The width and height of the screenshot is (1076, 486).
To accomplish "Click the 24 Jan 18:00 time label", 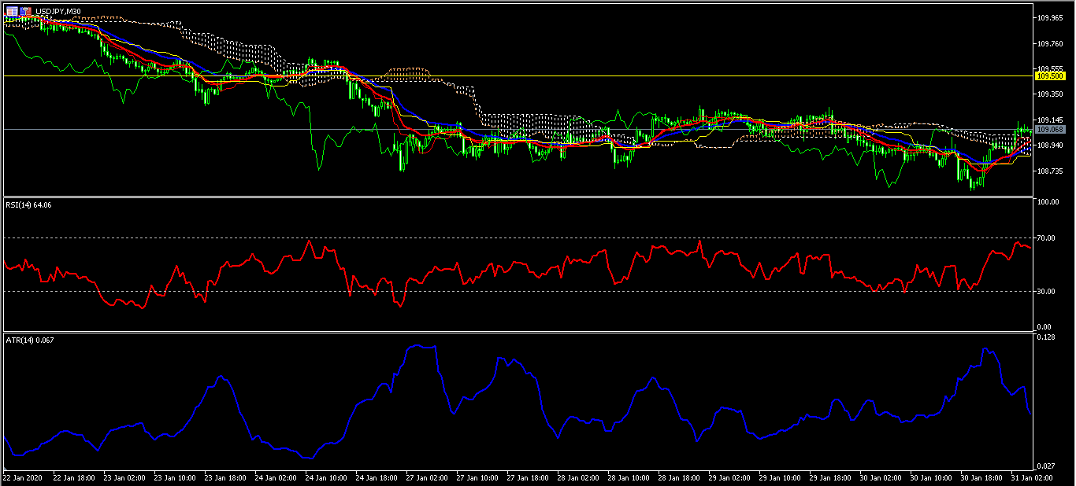I will pyautogui.click(x=376, y=477).
